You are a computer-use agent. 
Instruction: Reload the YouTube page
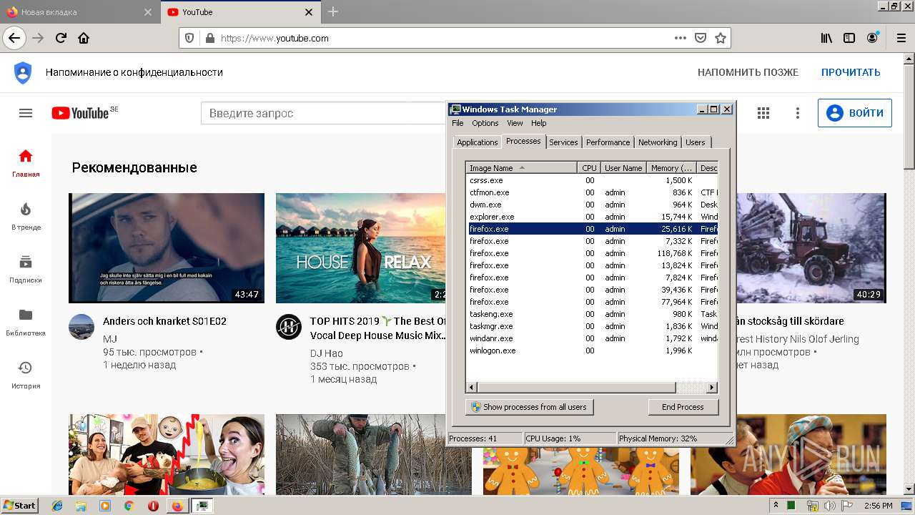point(61,38)
